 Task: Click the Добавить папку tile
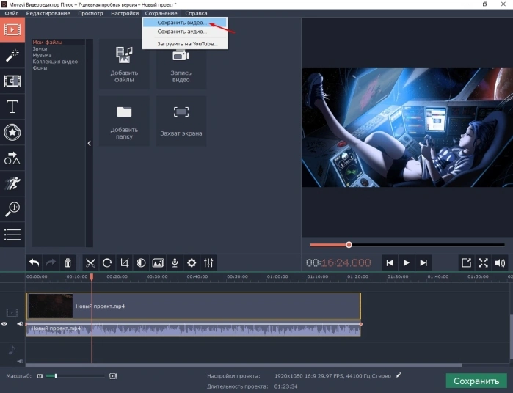tap(124, 121)
